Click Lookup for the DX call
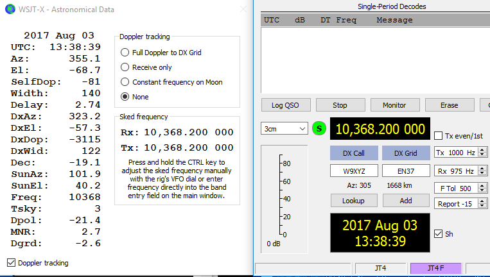This screenshot has height=277, width=490. coord(353,201)
